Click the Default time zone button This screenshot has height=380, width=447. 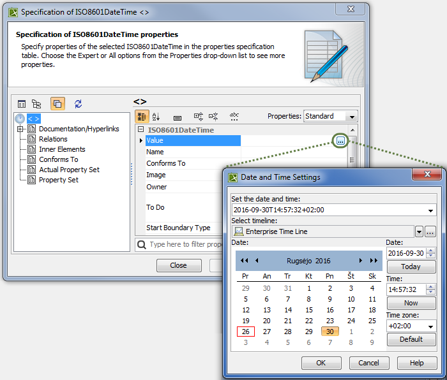[411, 339]
